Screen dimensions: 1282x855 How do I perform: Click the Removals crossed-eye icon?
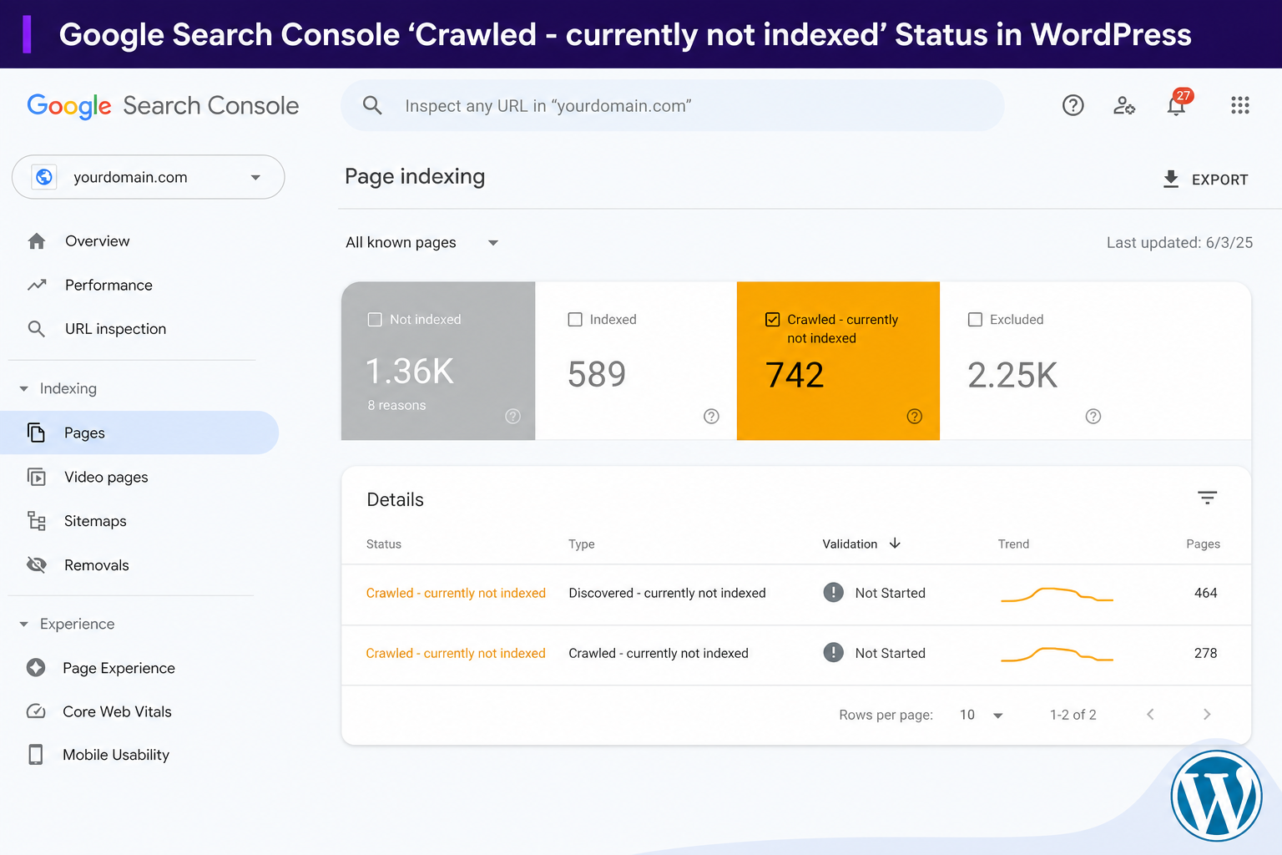[37, 565]
